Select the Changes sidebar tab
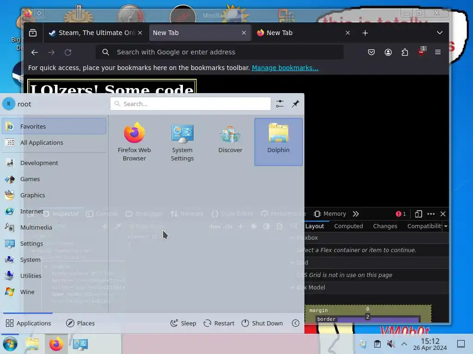 [385, 226]
